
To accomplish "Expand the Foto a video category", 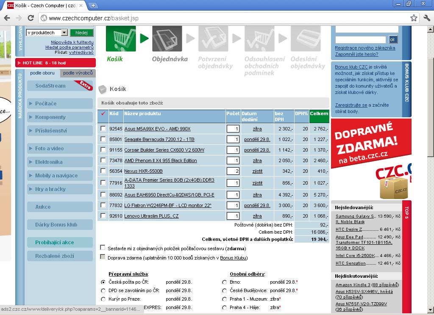I will click(60, 149).
